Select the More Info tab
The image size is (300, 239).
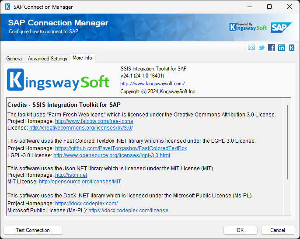coord(82,58)
